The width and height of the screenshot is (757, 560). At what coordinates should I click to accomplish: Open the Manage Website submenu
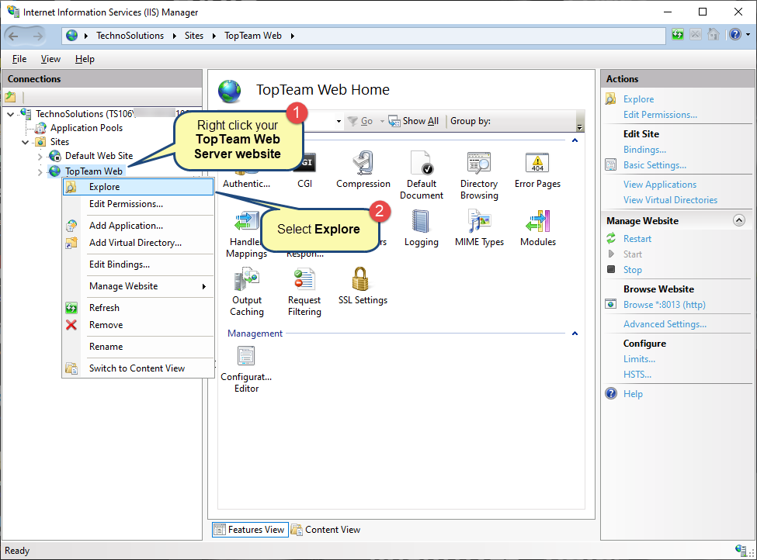point(138,286)
